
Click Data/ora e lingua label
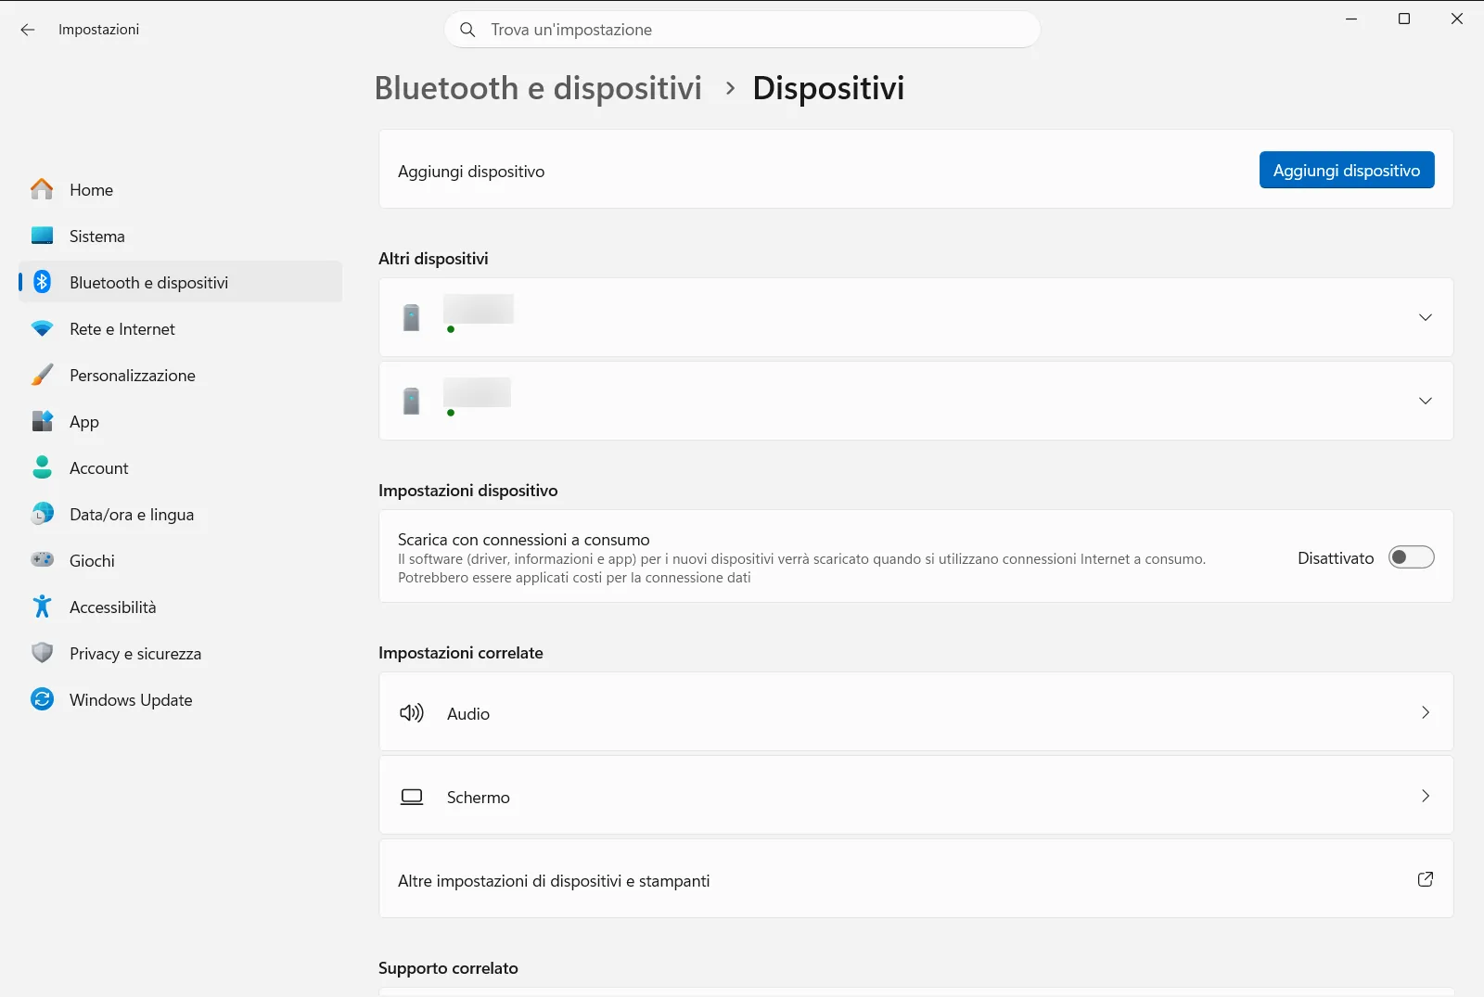pyautogui.click(x=132, y=515)
